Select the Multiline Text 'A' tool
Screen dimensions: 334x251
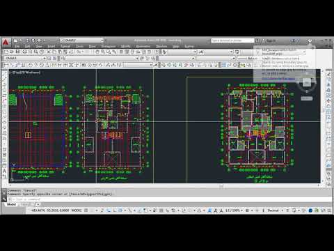coord(4,172)
